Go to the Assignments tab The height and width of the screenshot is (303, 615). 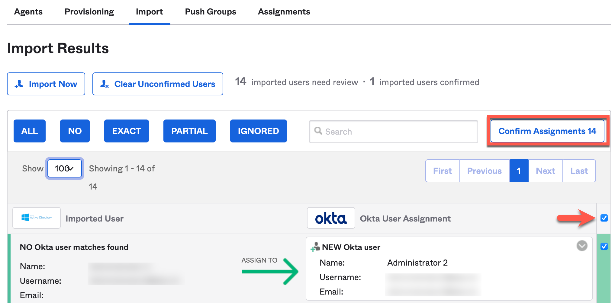(284, 12)
